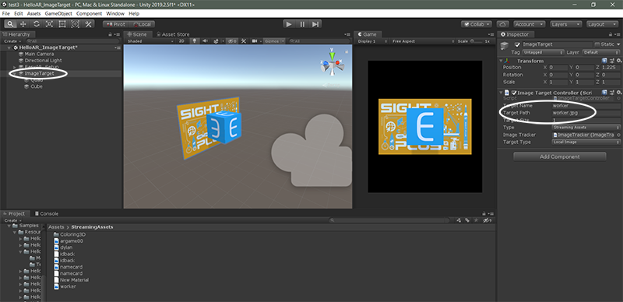Viewport: 623px width, 302px height.
Task: Open the Assets menu
Action: click(33, 13)
